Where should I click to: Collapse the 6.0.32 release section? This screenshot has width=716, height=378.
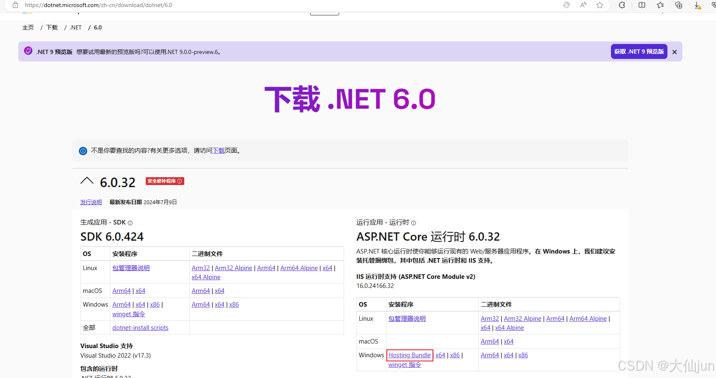[87, 180]
